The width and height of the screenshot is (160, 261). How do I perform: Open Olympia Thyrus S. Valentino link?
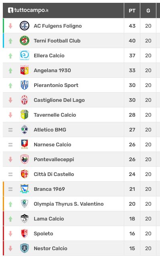click(69, 204)
